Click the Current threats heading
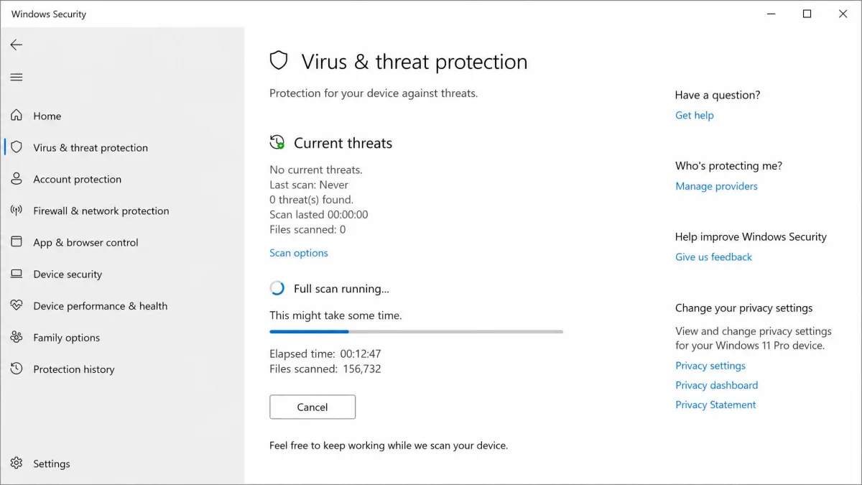862x485 pixels. click(x=343, y=143)
